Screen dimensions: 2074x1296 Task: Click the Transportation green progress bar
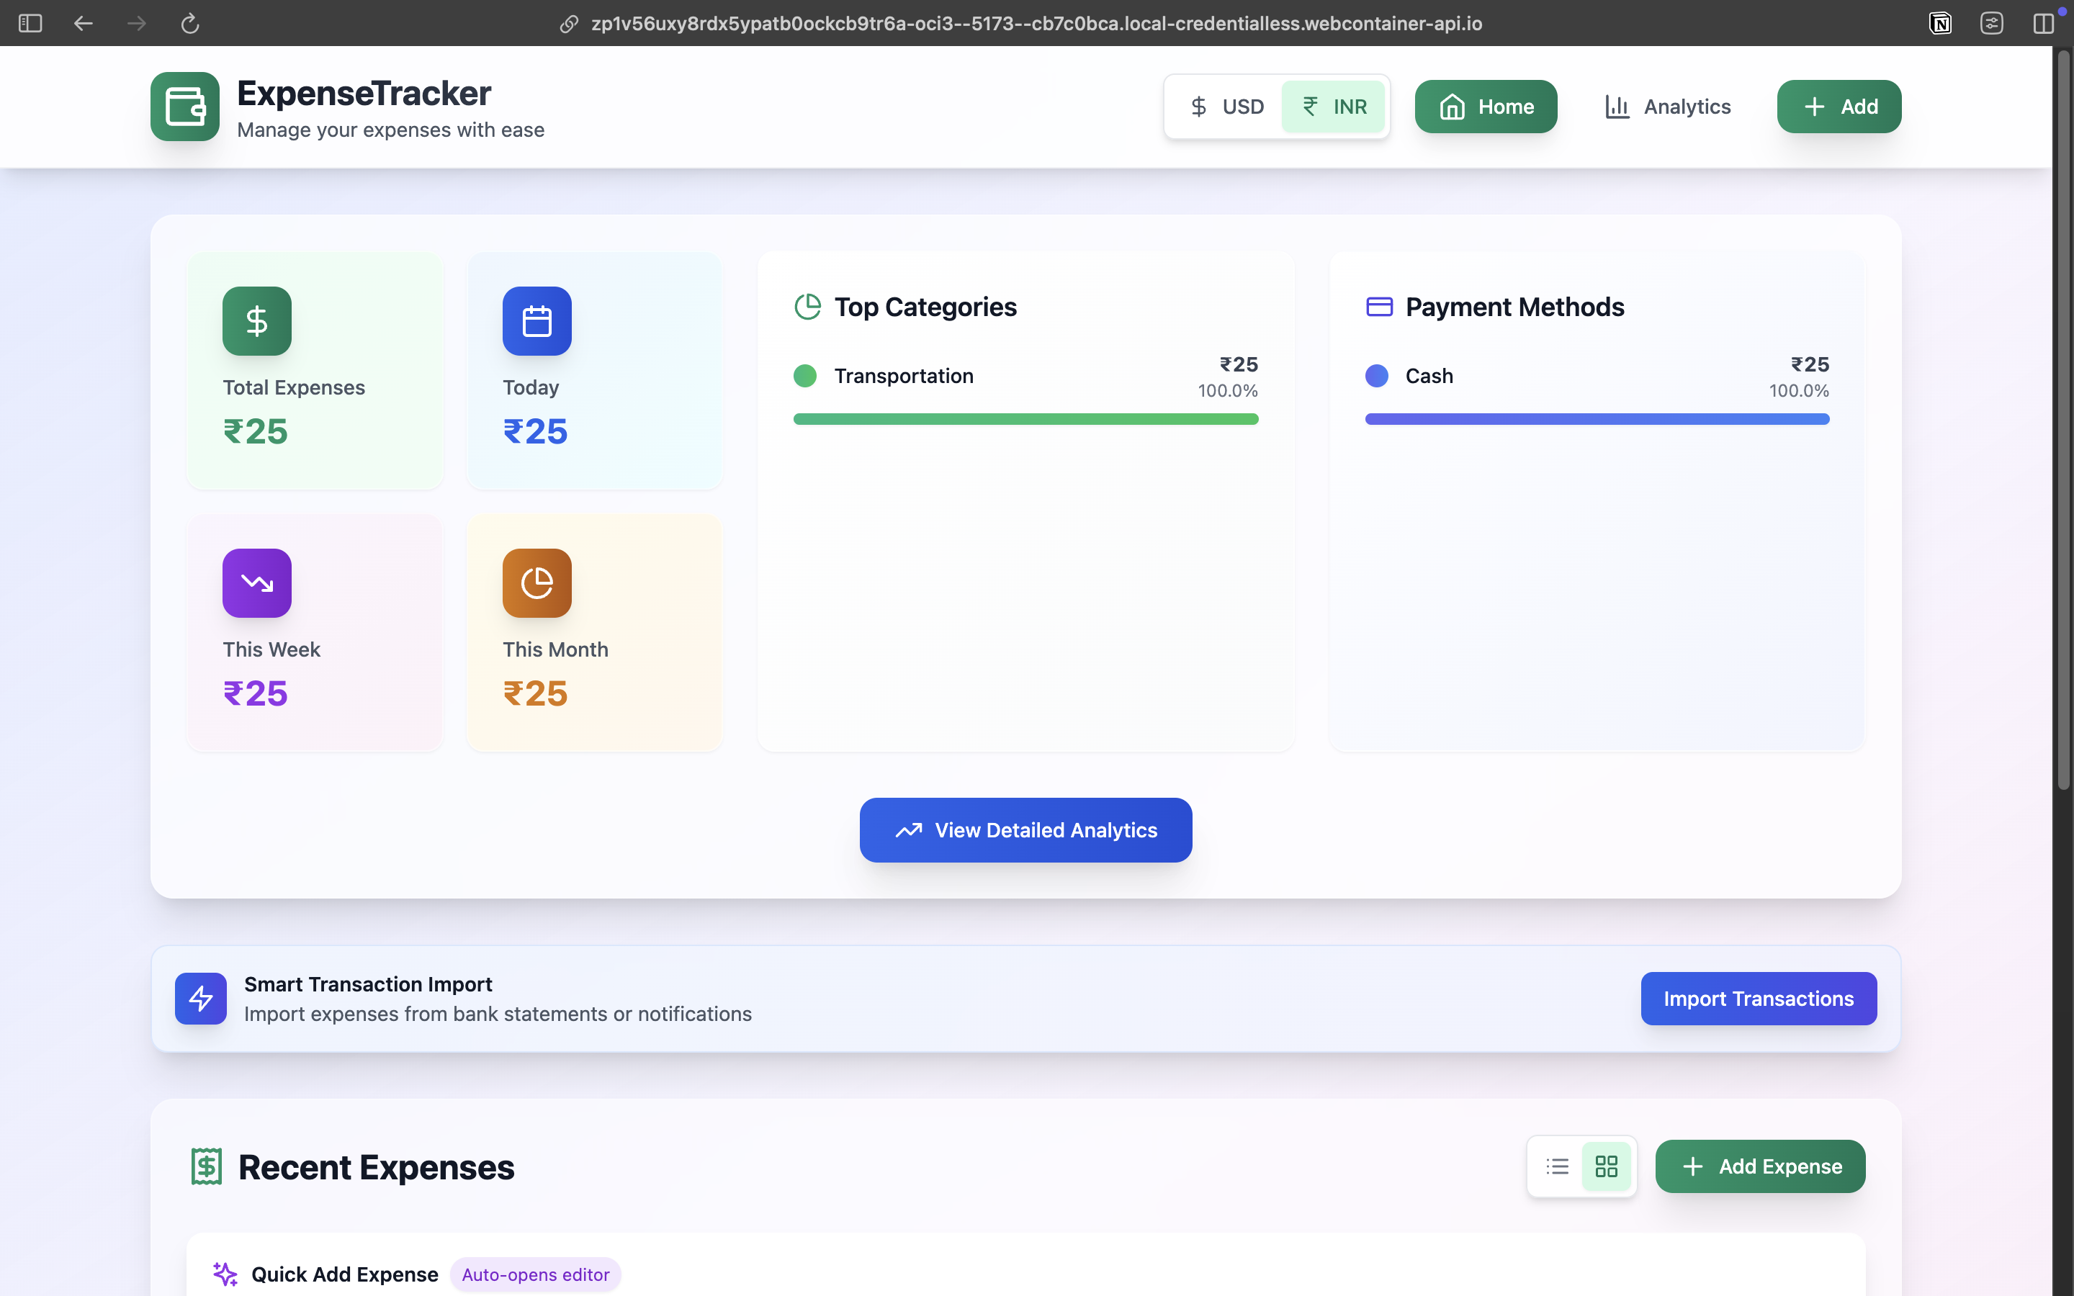[x=1025, y=419]
